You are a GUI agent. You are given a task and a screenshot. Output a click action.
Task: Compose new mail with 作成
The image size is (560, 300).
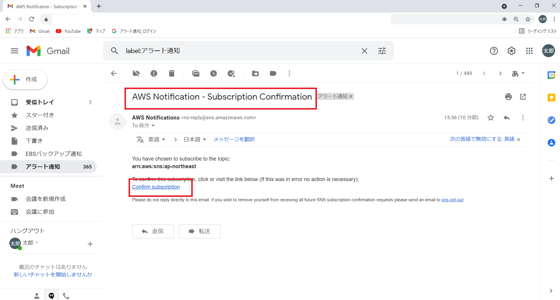25,79
